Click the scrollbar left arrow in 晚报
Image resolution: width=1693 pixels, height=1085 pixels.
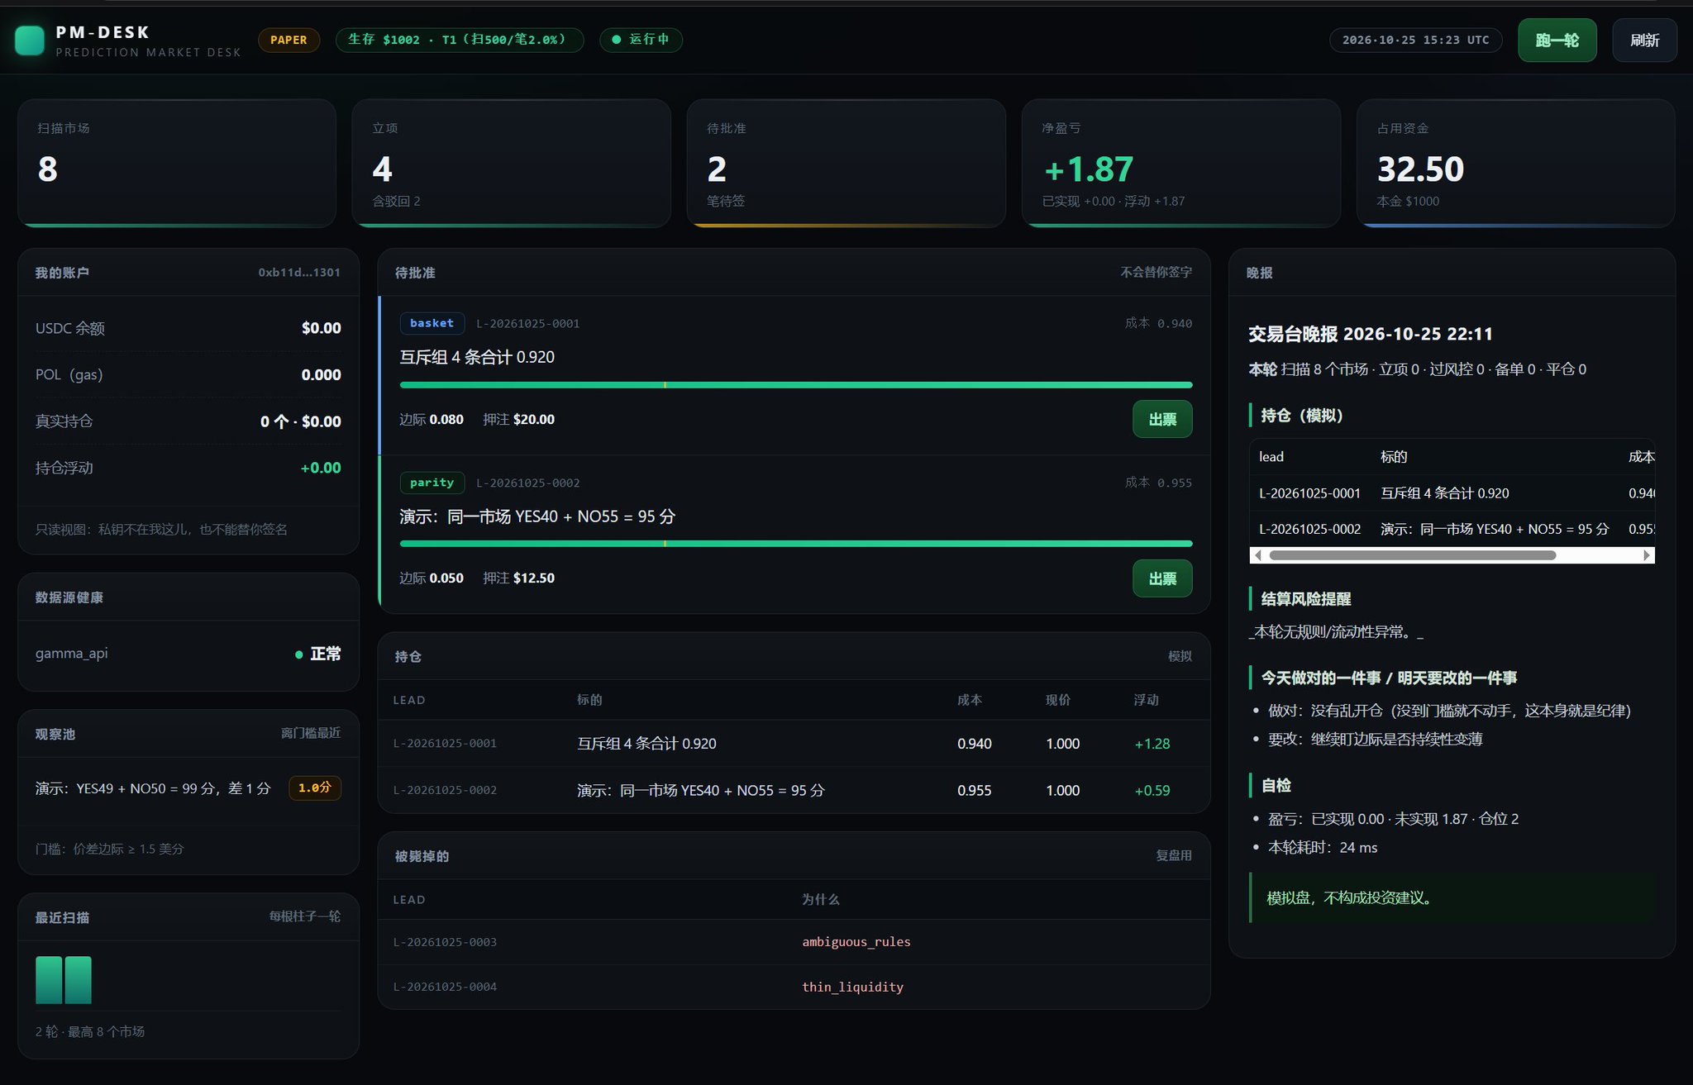[x=1258, y=555]
